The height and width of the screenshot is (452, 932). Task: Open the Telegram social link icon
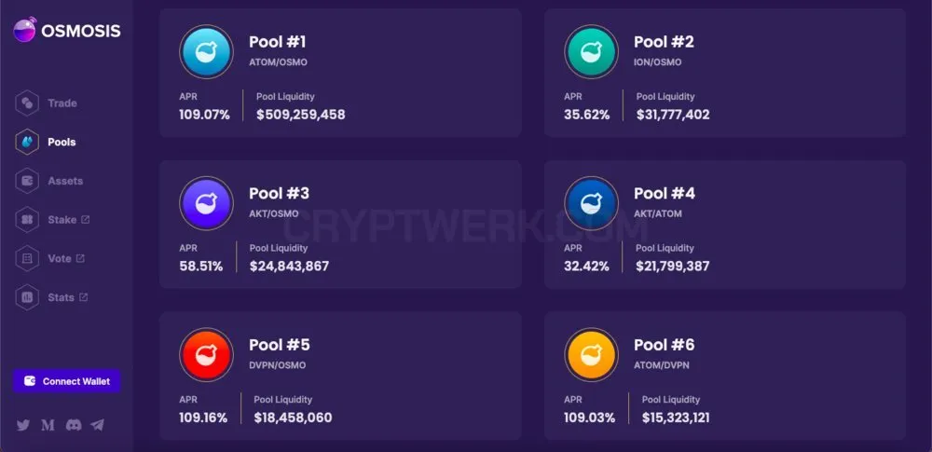pos(98,425)
